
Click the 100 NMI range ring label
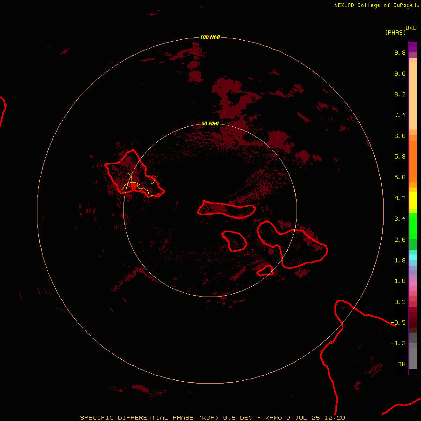click(210, 37)
